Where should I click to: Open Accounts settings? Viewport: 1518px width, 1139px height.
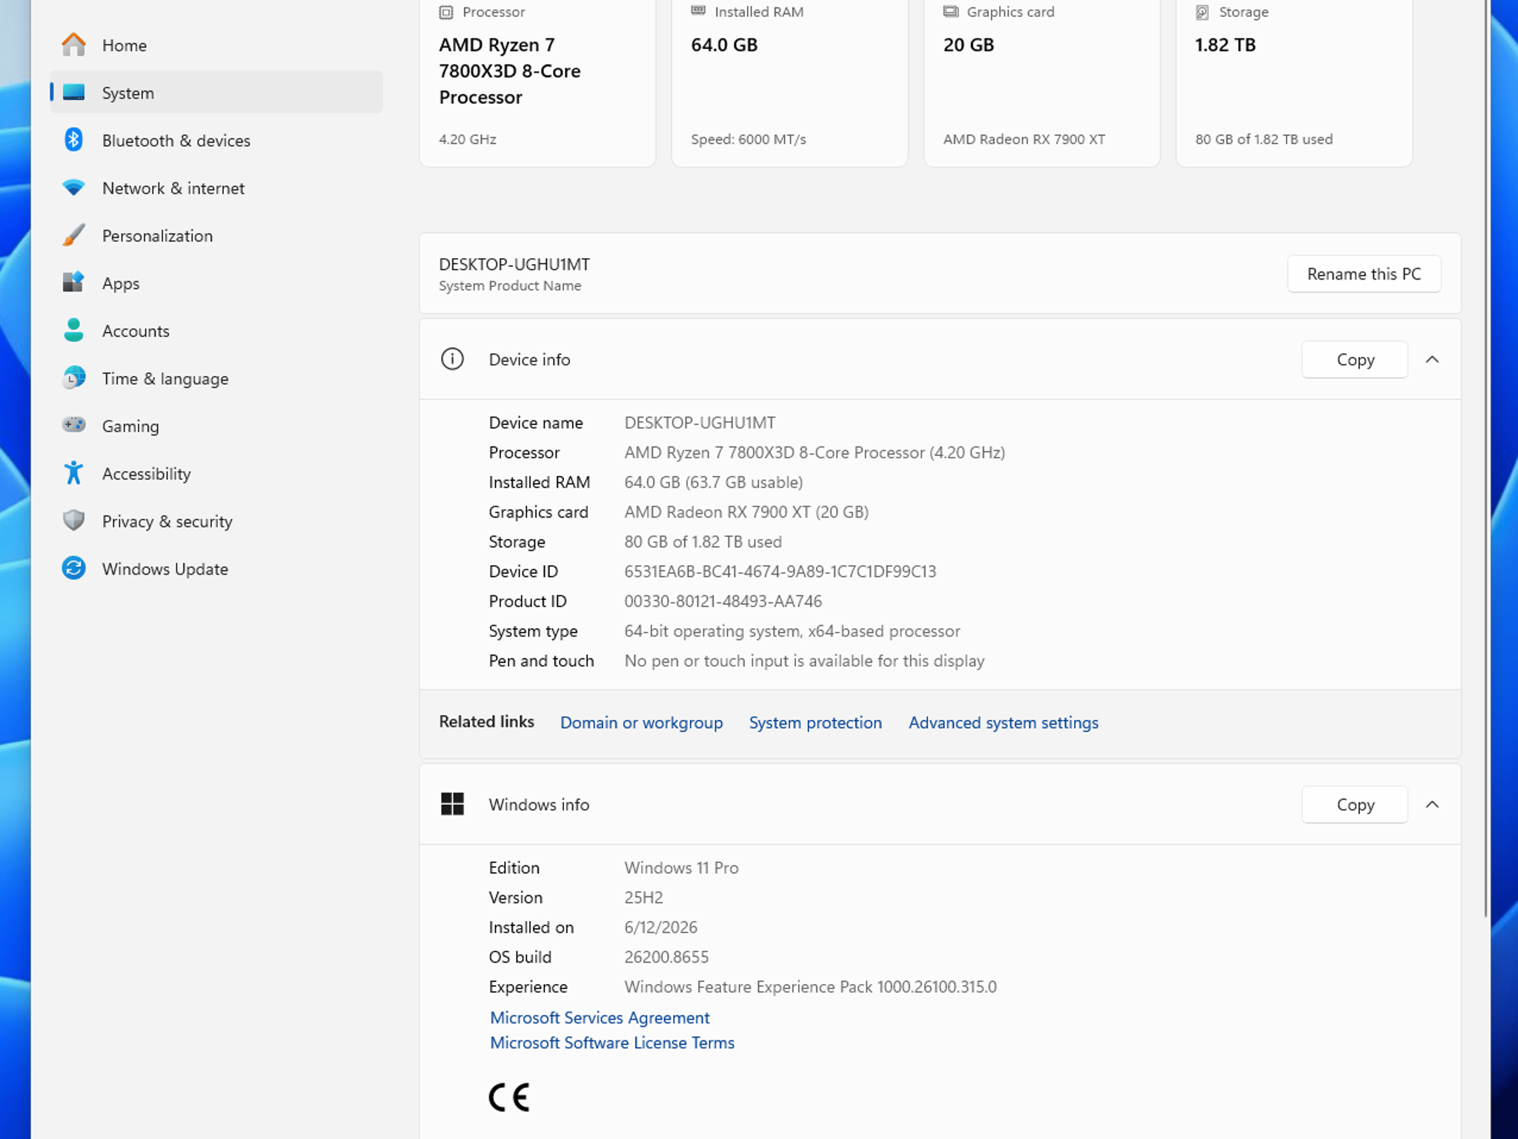(216, 331)
